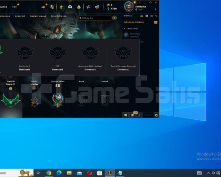Click the bug report icon at bottom right
The image size is (221, 177).
(156, 115)
